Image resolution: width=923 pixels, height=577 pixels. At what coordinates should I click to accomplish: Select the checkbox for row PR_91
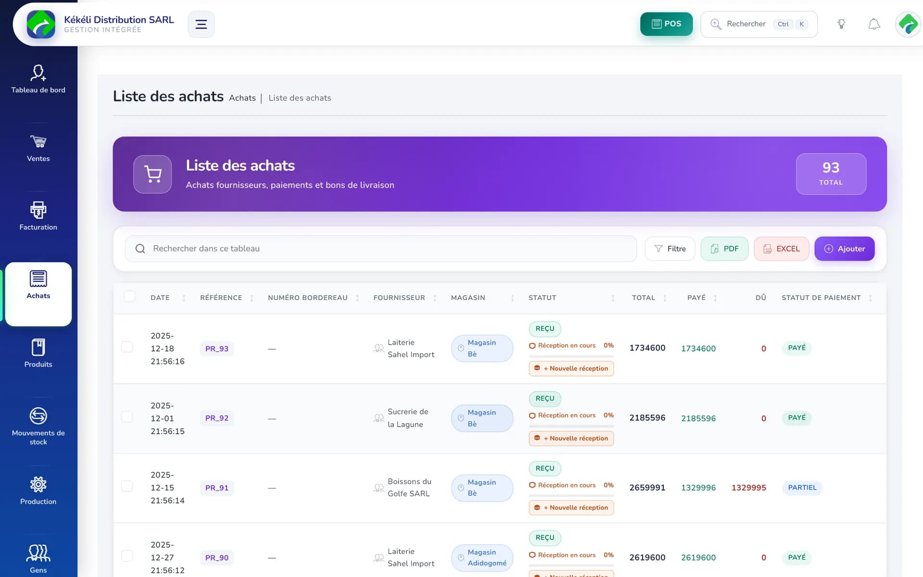pos(127,486)
